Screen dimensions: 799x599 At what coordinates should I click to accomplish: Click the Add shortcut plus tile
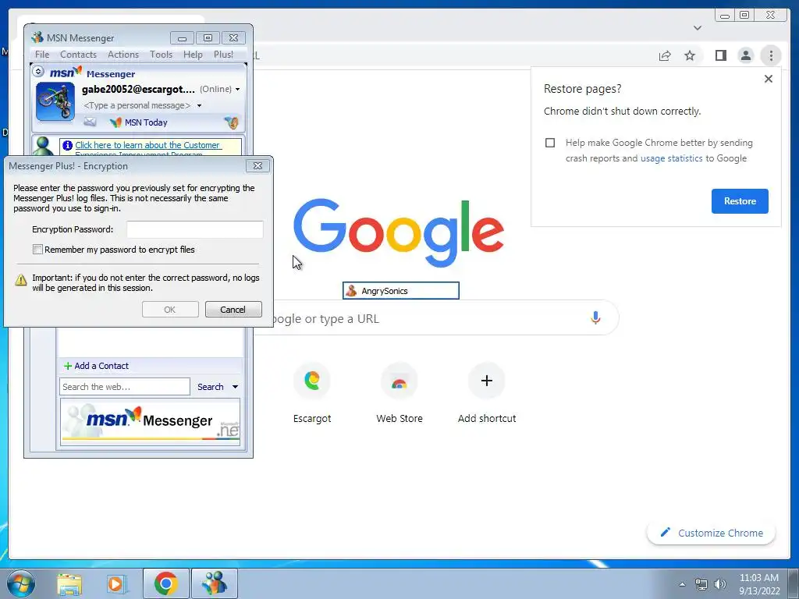[x=487, y=393]
